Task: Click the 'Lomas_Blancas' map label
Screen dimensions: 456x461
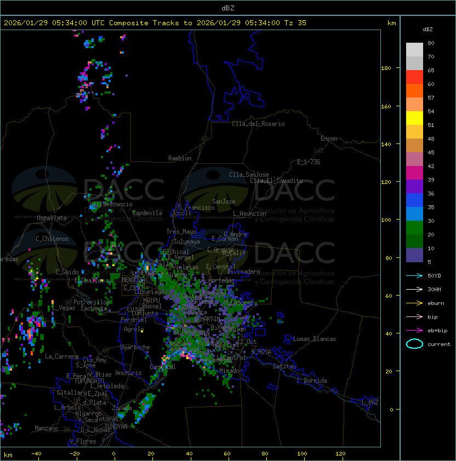Action: (315, 339)
